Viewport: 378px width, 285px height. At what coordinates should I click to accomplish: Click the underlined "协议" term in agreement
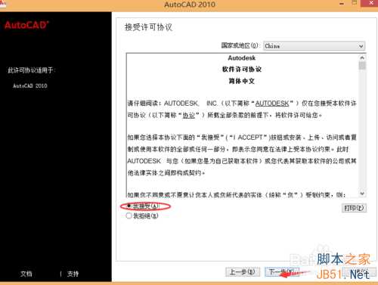pos(189,115)
